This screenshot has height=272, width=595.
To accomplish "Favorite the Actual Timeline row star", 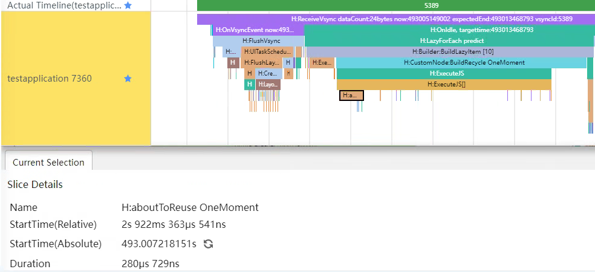I will [128, 5].
